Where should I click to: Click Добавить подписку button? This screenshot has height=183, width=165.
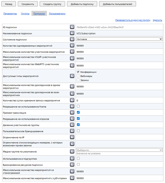click(x=82, y=4)
